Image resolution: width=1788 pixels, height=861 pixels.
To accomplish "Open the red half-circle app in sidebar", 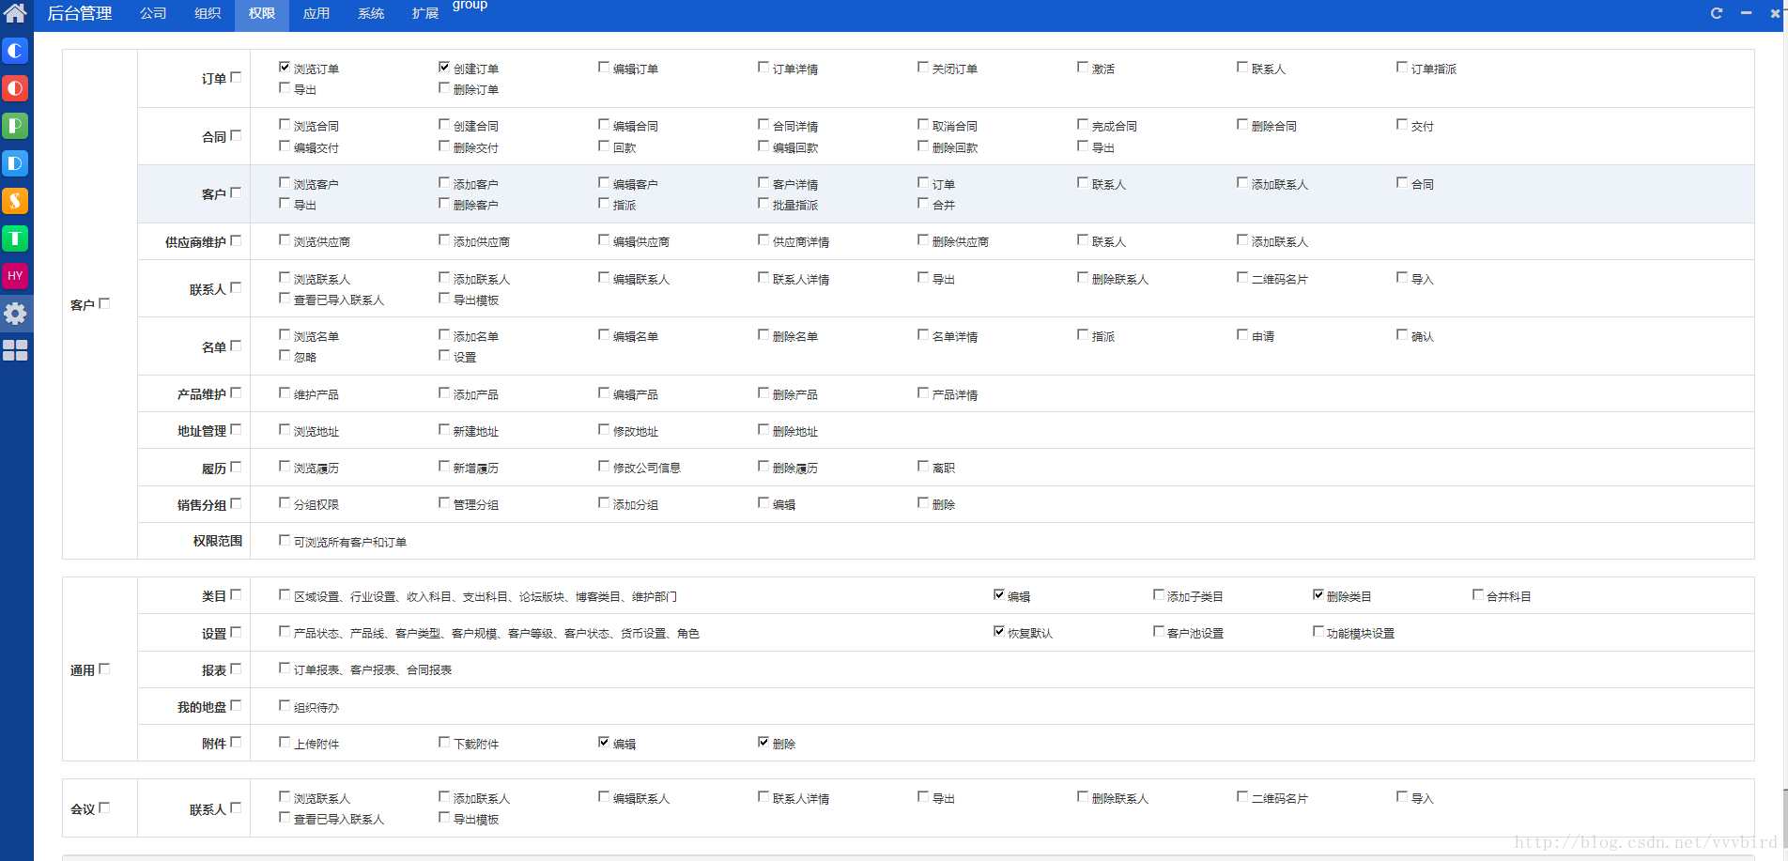I will click(15, 88).
